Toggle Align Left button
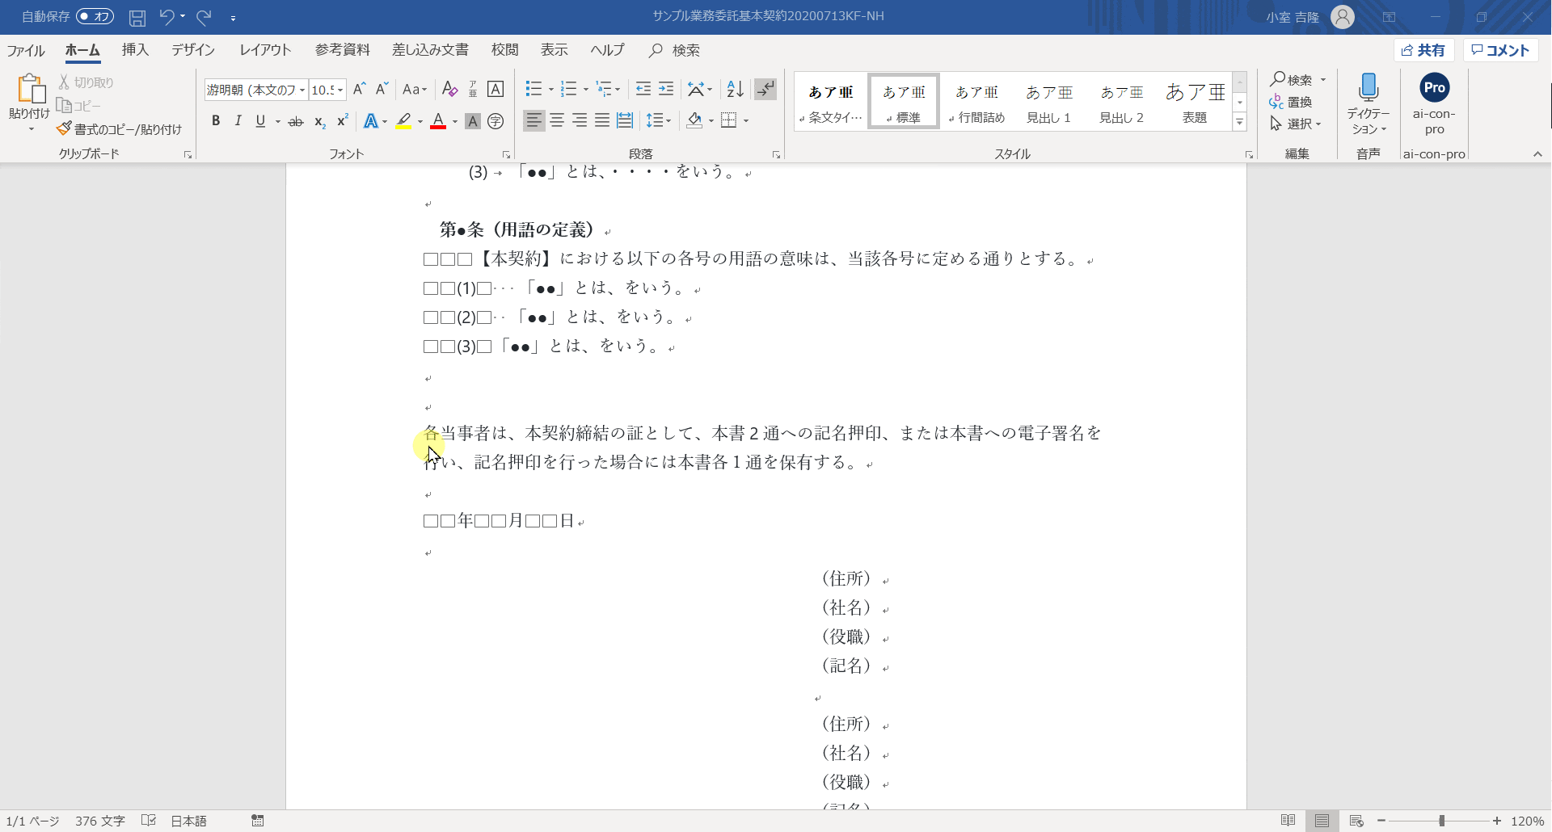1552x832 pixels. click(533, 120)
